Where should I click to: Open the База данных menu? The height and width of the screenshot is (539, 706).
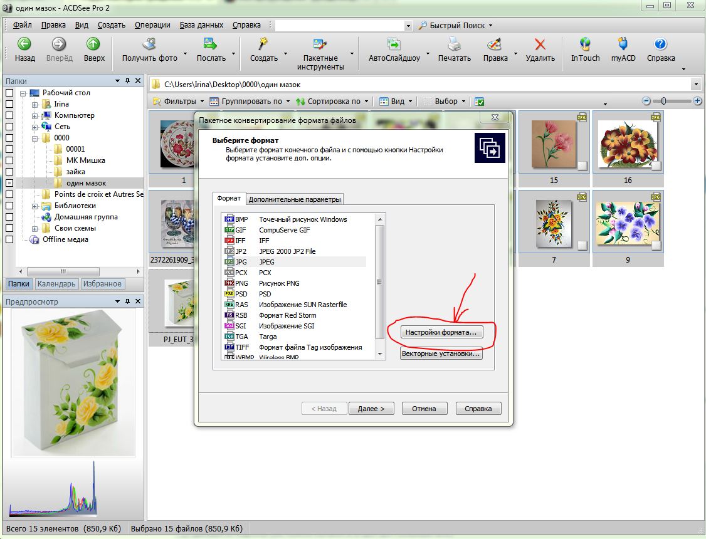(x=201, y=25)
